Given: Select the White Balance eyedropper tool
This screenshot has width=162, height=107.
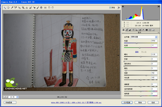Looking at the screenshot, I should coord(12,8).
